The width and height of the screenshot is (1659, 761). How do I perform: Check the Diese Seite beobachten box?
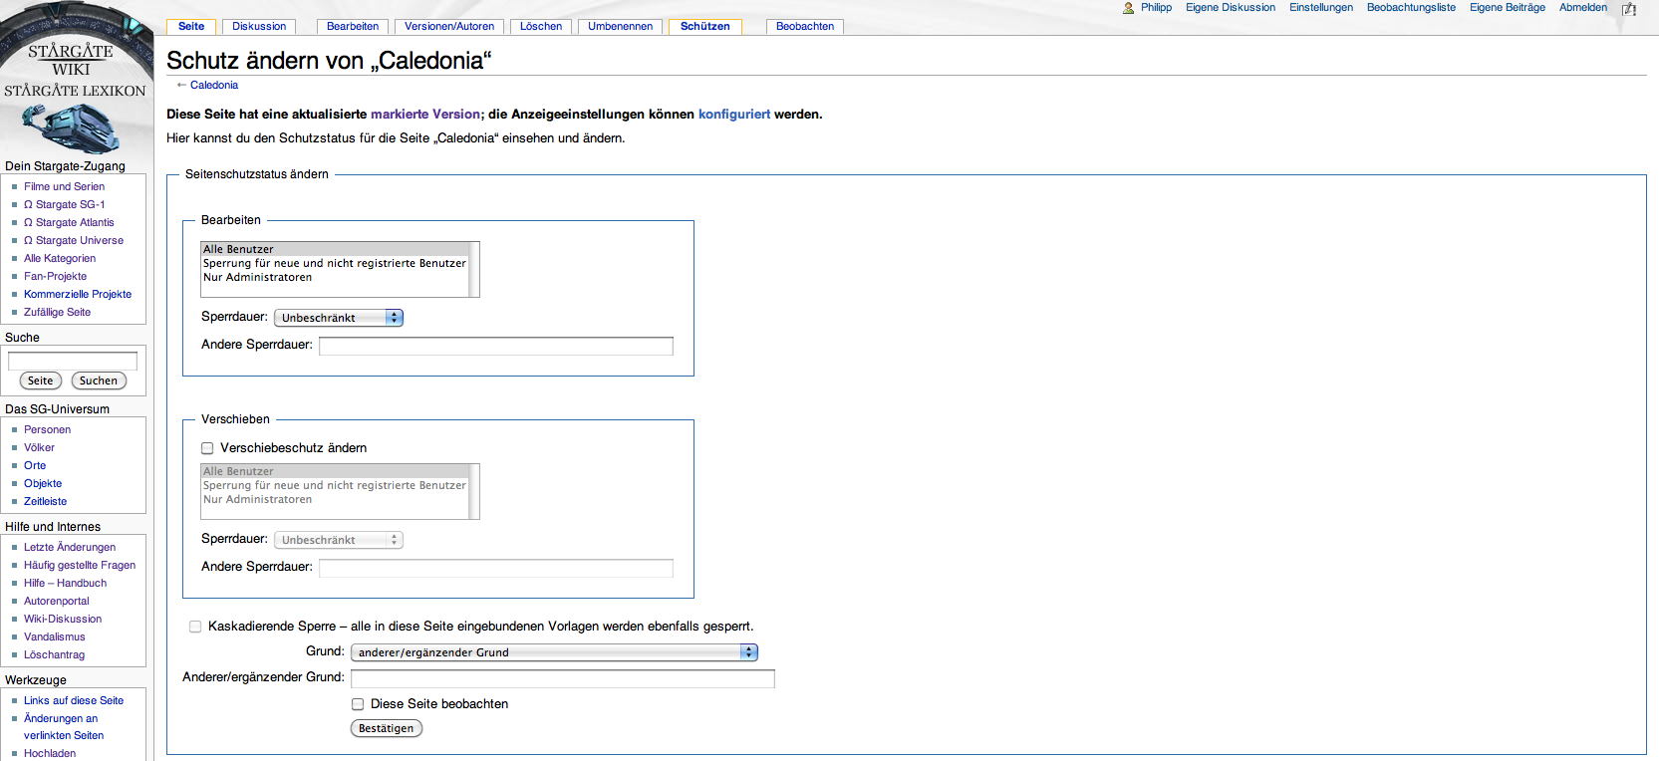click(x=358, y=704)
